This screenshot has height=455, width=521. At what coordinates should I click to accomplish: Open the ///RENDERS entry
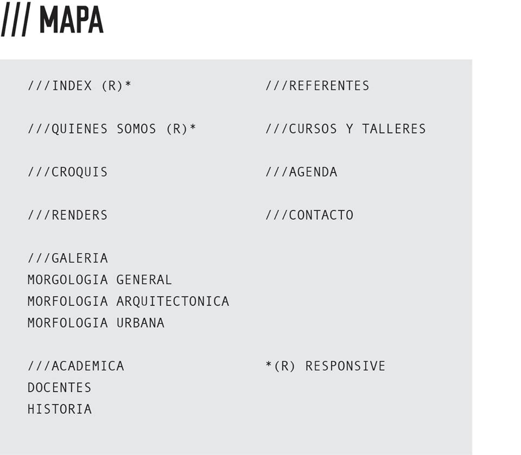67,215
